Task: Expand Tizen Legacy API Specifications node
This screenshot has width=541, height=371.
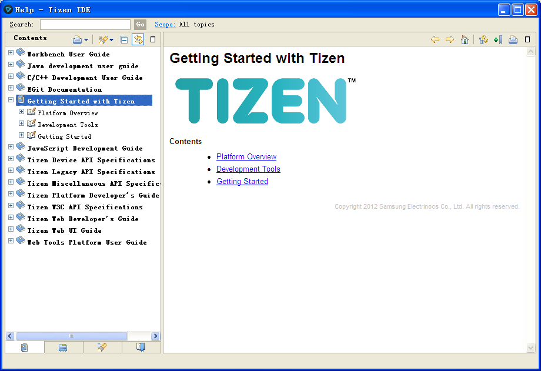Action: (11, 170)
